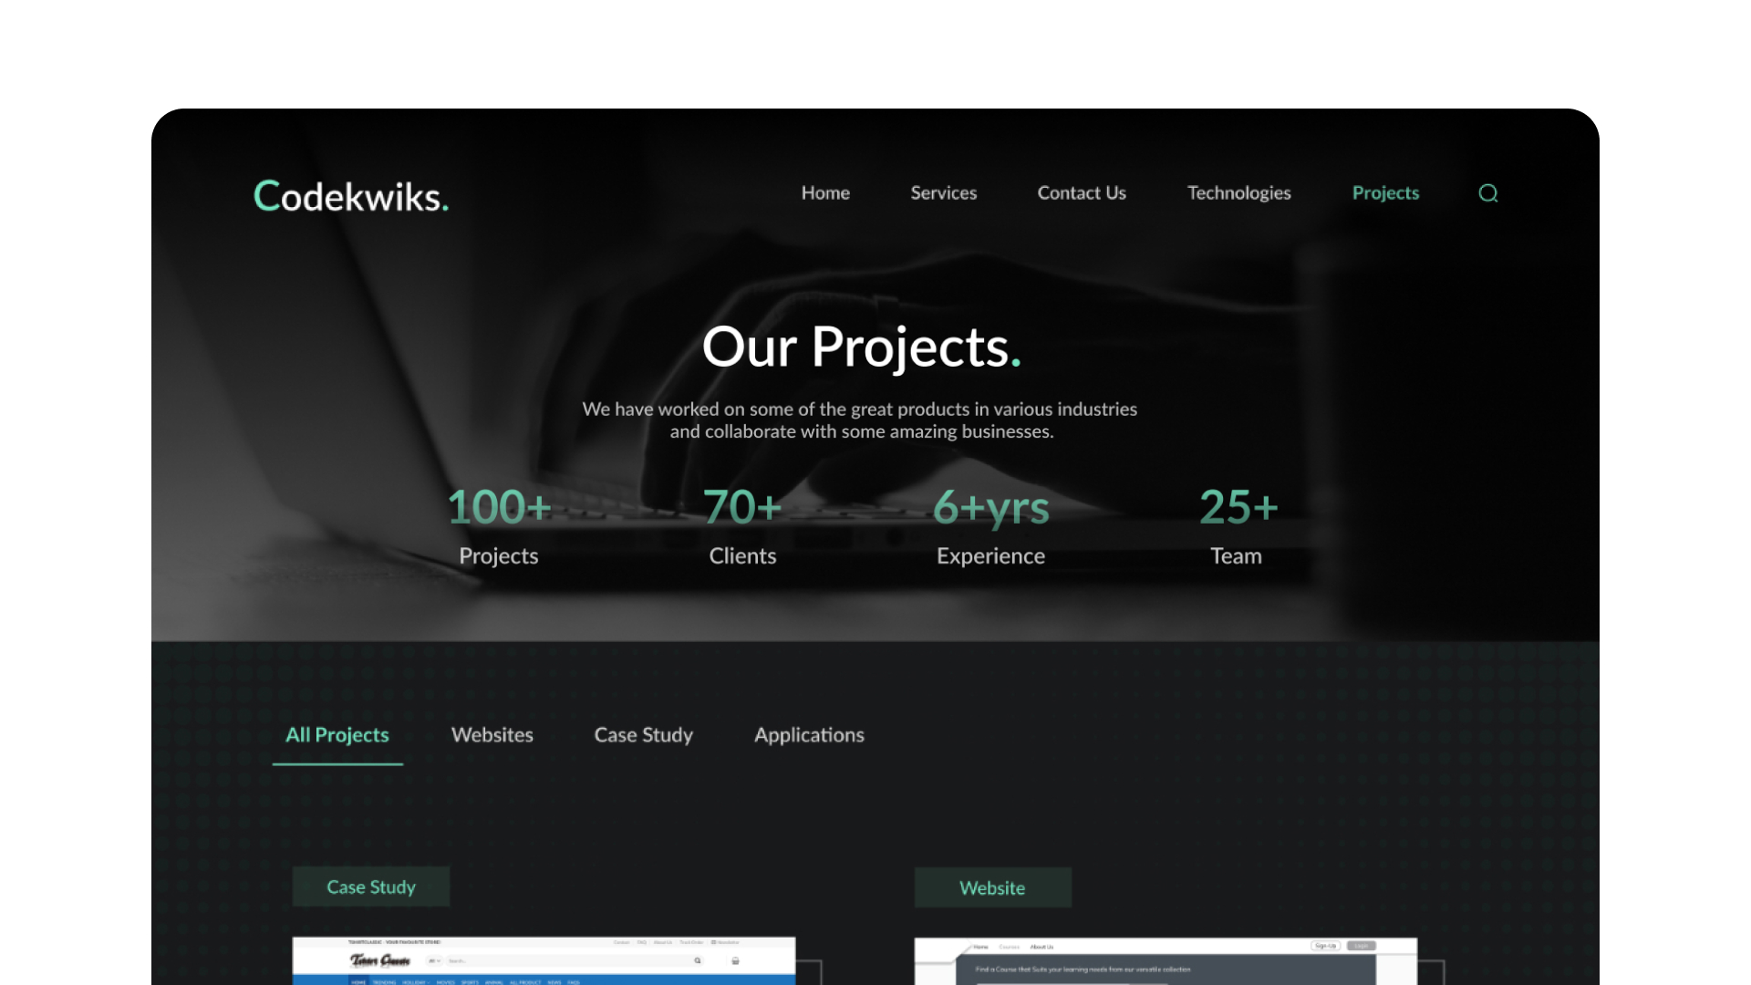The height and width of the screenshot is (985, 1751).
Task: Click the Case Study tag badge
Action: [x=371, y=886]
